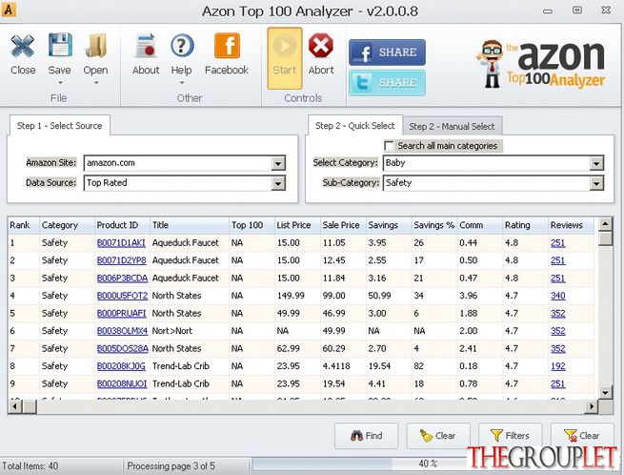Image resolution: width=624 pixels, height=475 pixels.
Task: Open product link B0038OLMX4
Action: pyautogui.click(x=122, y=331)
